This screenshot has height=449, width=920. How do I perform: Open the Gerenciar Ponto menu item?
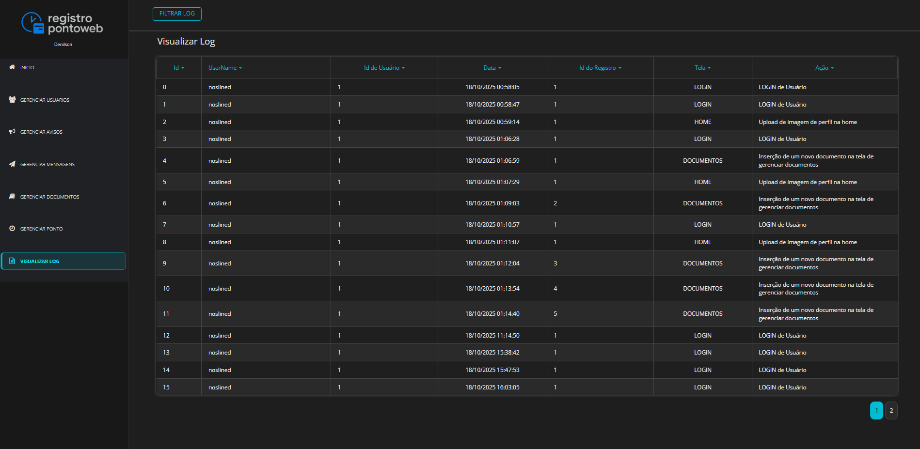[42, 229]
